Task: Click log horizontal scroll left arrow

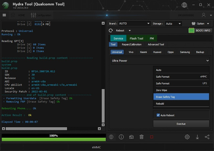Action: (4, 129)
